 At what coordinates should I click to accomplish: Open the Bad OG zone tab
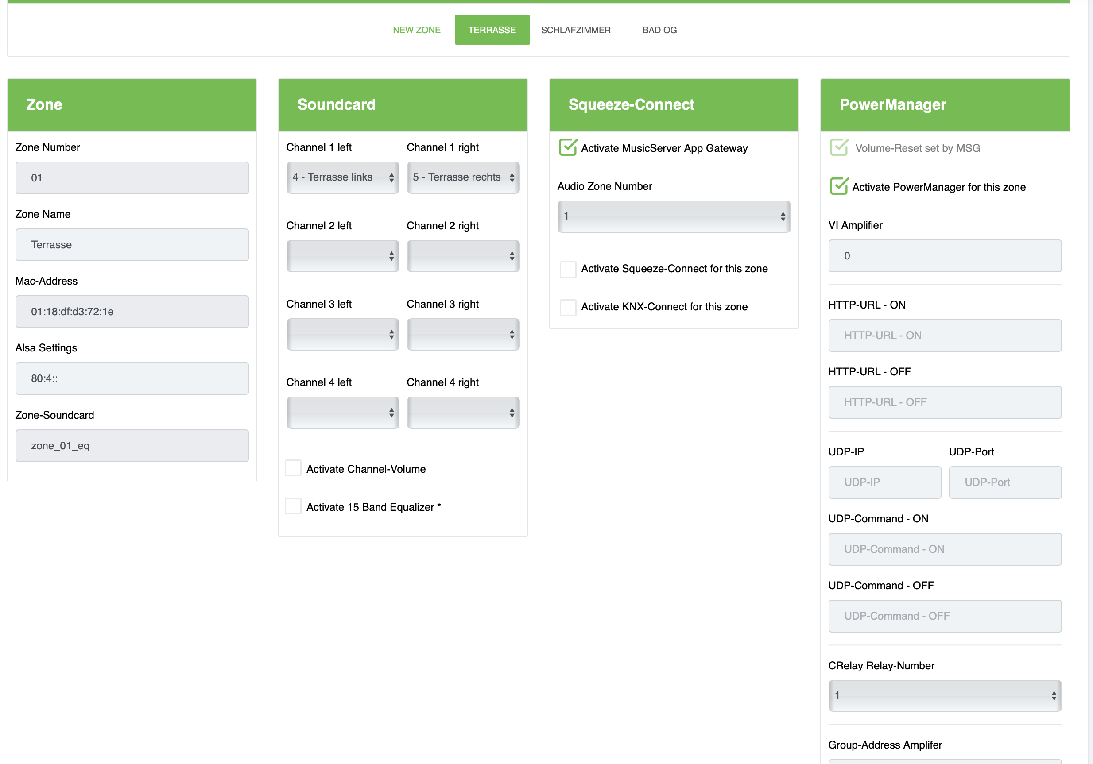click(659, 30)
